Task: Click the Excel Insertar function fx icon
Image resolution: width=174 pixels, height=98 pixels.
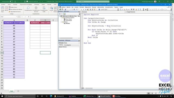Action: 29,17
